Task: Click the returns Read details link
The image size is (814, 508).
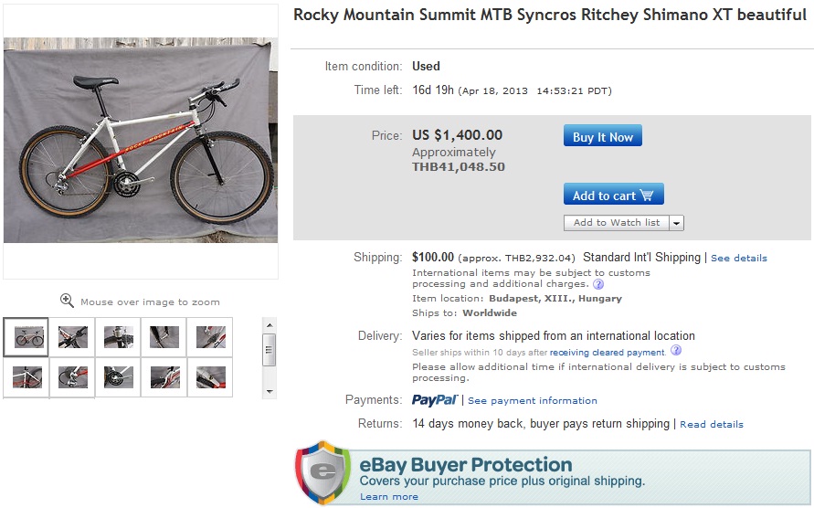Action: click(711, 424)
